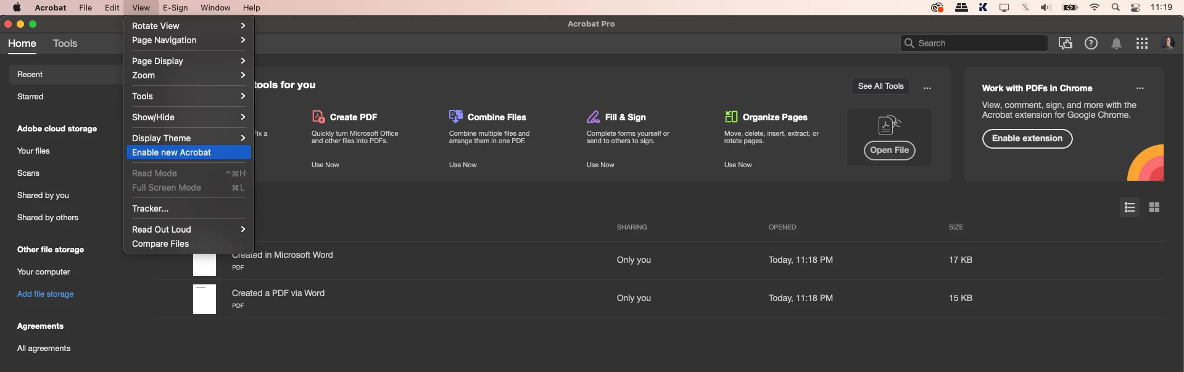Viewport: 1184px width, 372px height.
Task: Expand the Rotate View submenu
Action: click(x=189, y=26)
